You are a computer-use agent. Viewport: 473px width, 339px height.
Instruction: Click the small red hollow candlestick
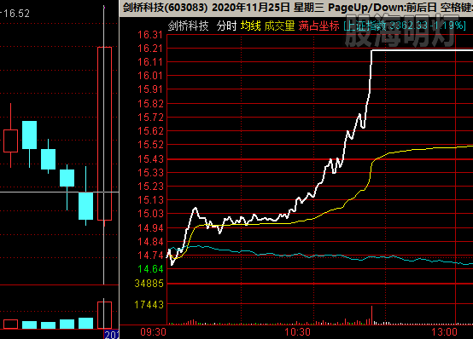(10, 141)
